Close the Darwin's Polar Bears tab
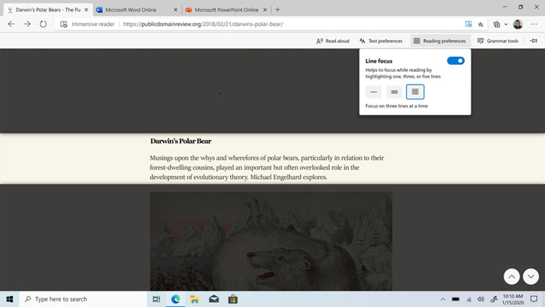The image size is (545, 307). (x=86, y=10)
